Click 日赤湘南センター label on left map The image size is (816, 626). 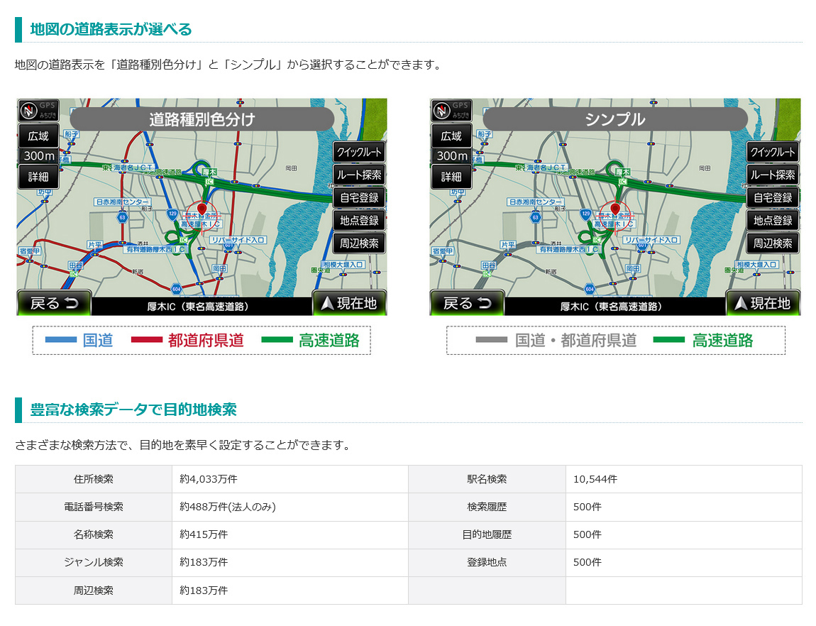(x=122, y=202)
